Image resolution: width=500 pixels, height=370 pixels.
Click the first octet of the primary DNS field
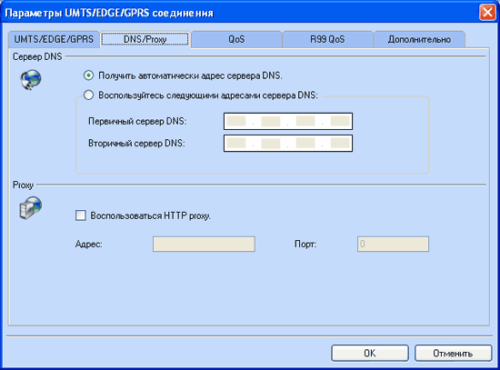236,121
